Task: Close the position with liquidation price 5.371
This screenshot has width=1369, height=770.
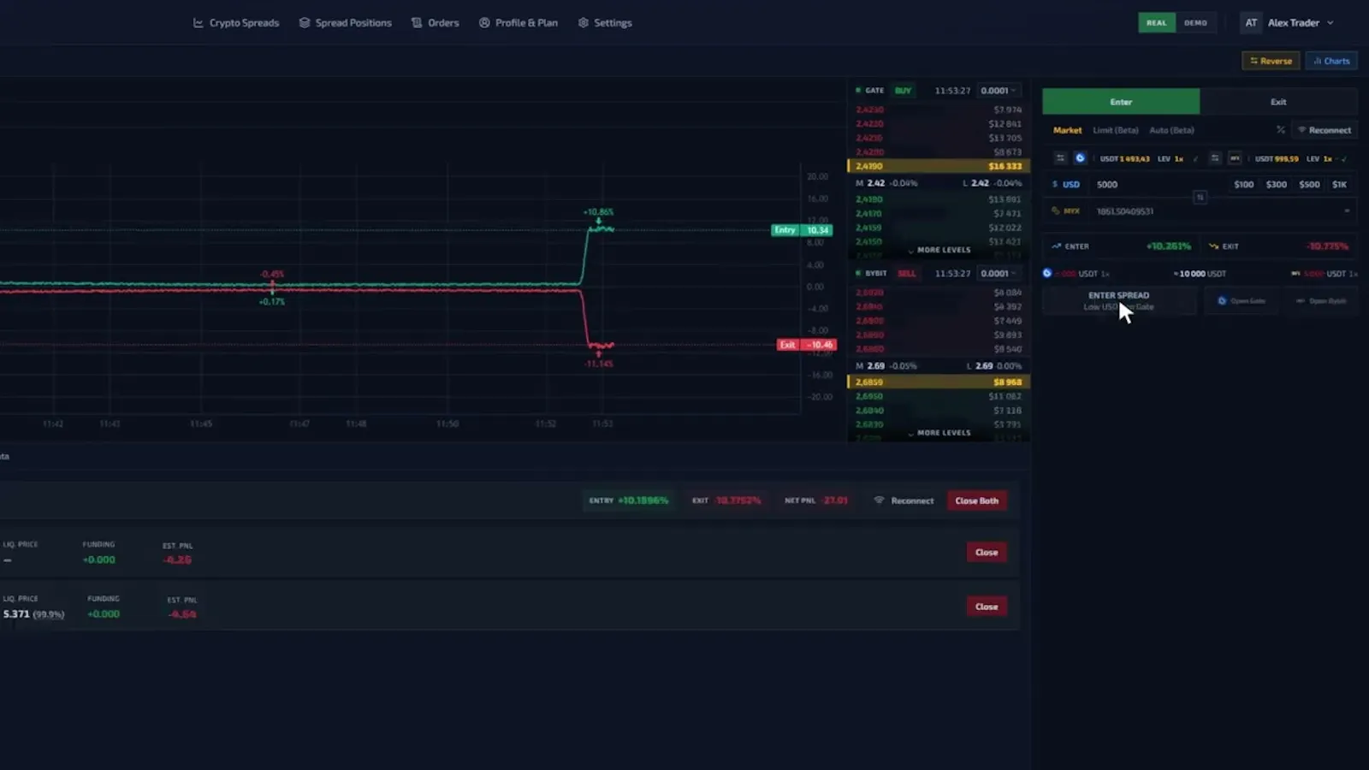Action: coord(987,607)
